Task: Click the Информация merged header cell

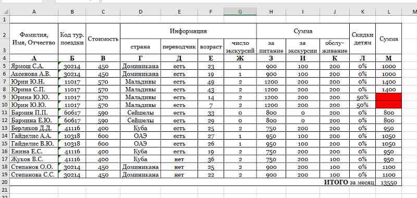Action: click(x=188, y=31)
